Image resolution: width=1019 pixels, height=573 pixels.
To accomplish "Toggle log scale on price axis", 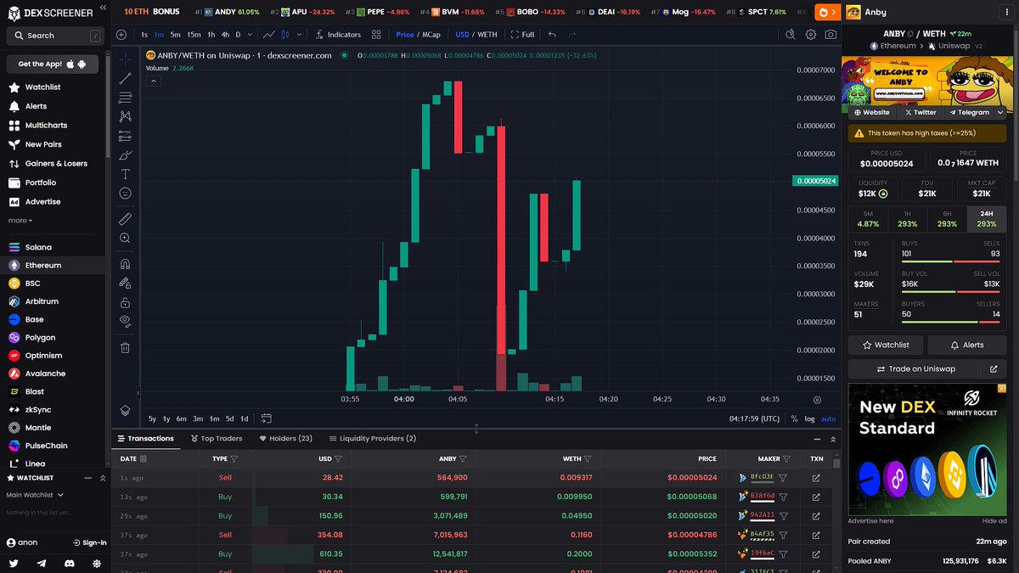I will click(809, 419).
